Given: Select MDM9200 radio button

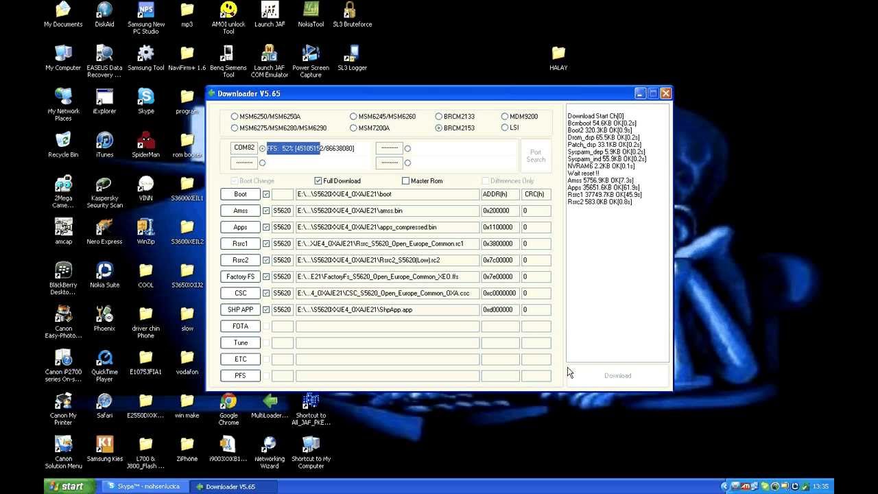Looking at the screenshot, I should coord(505,117).
